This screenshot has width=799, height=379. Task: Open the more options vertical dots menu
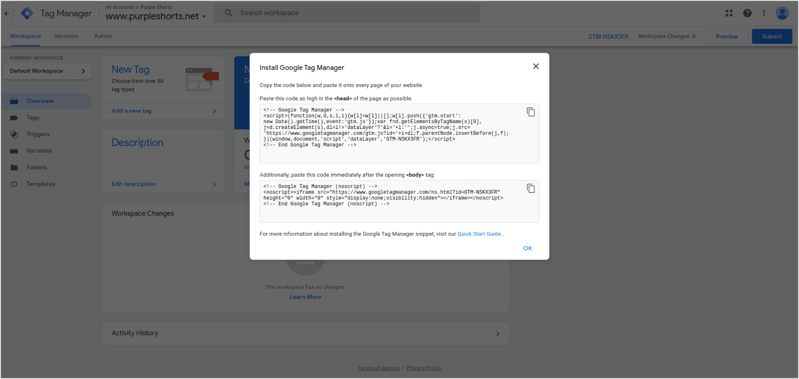(x=764, y=13)
